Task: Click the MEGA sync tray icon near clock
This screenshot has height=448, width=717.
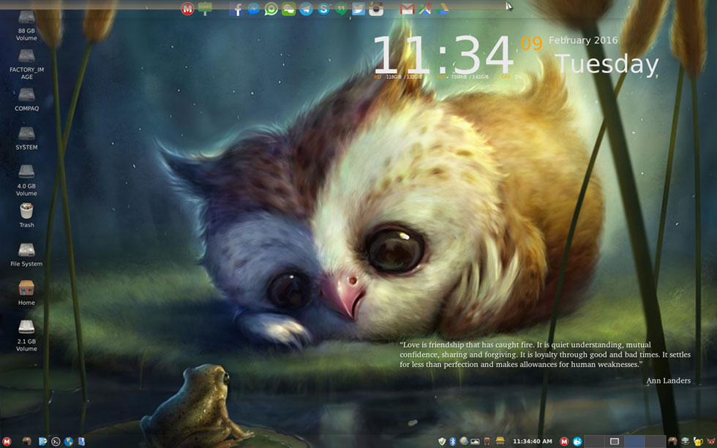Action: 564,441
